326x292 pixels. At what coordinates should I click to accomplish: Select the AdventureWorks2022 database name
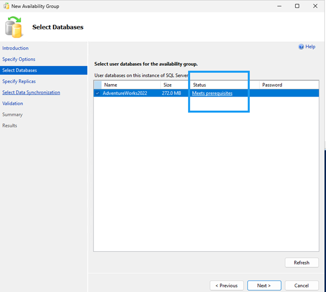pyautogui.click(x=125, y=93)
